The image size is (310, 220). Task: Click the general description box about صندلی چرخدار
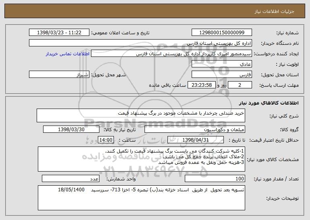[141, 115]
